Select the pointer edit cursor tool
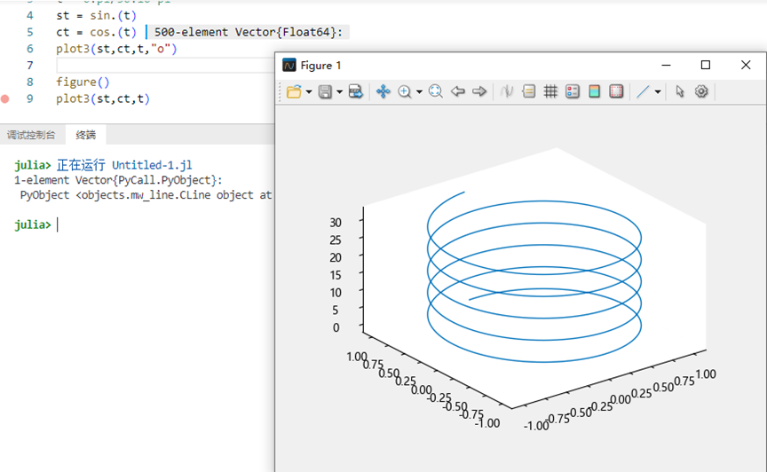Viewport: 767px width, 472px height. pyautogui.click(x=680, y=91)
